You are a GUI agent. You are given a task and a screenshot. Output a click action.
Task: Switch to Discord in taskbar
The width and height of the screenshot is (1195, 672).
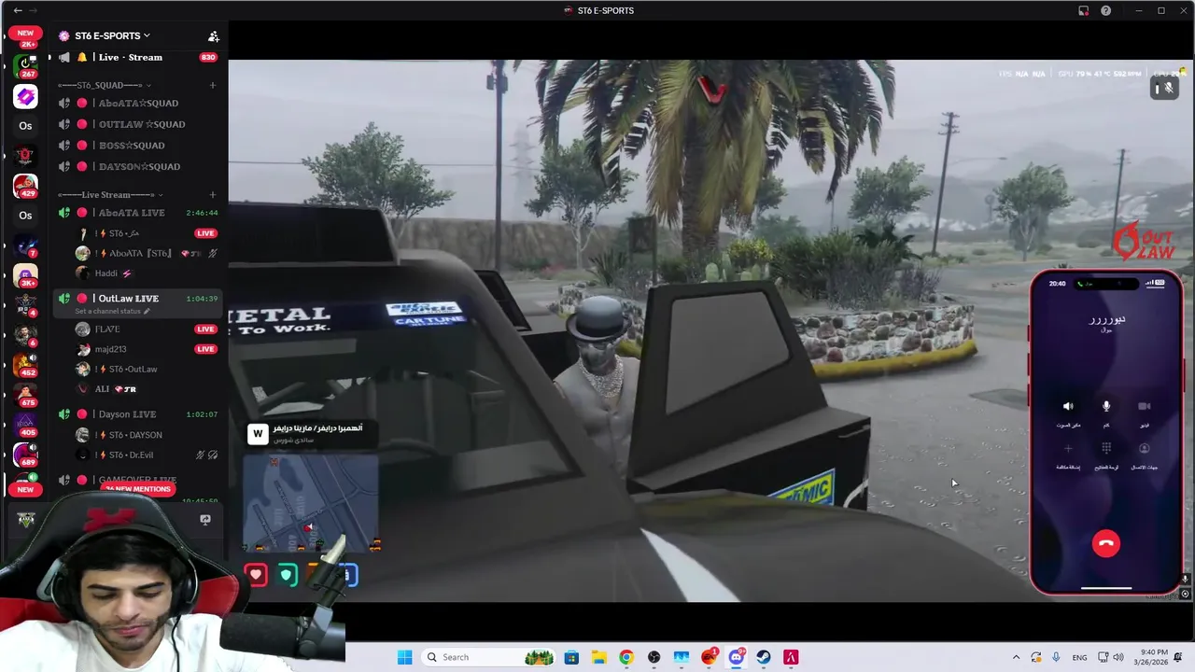737,657
